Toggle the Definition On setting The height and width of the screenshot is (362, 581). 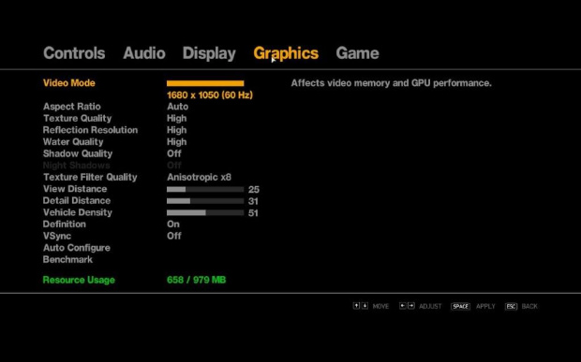[x=173, y=224]
